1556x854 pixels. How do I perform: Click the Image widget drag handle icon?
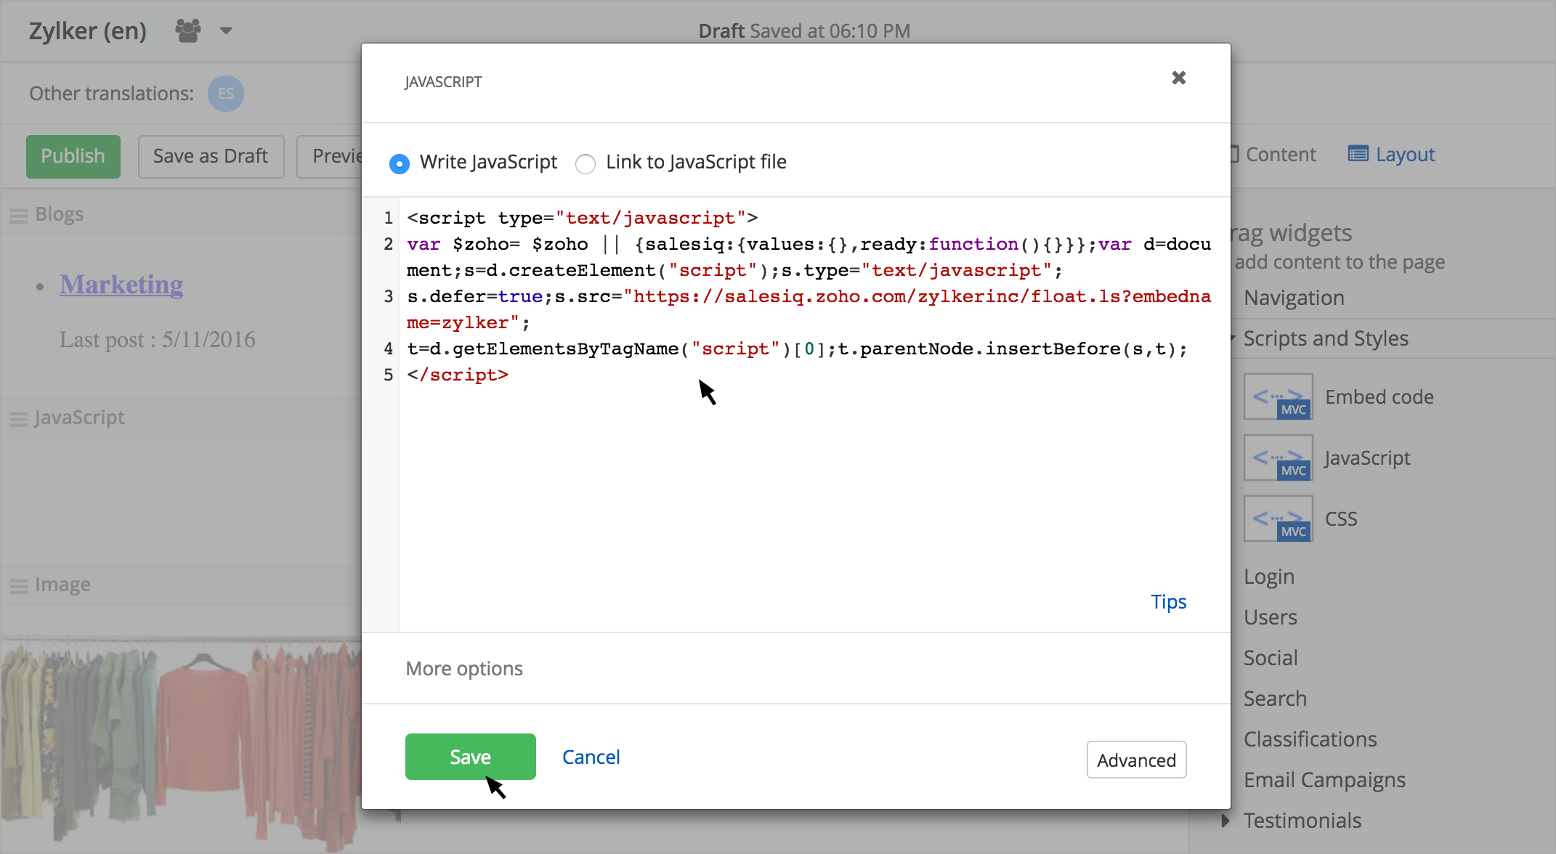tap(19, 585)
